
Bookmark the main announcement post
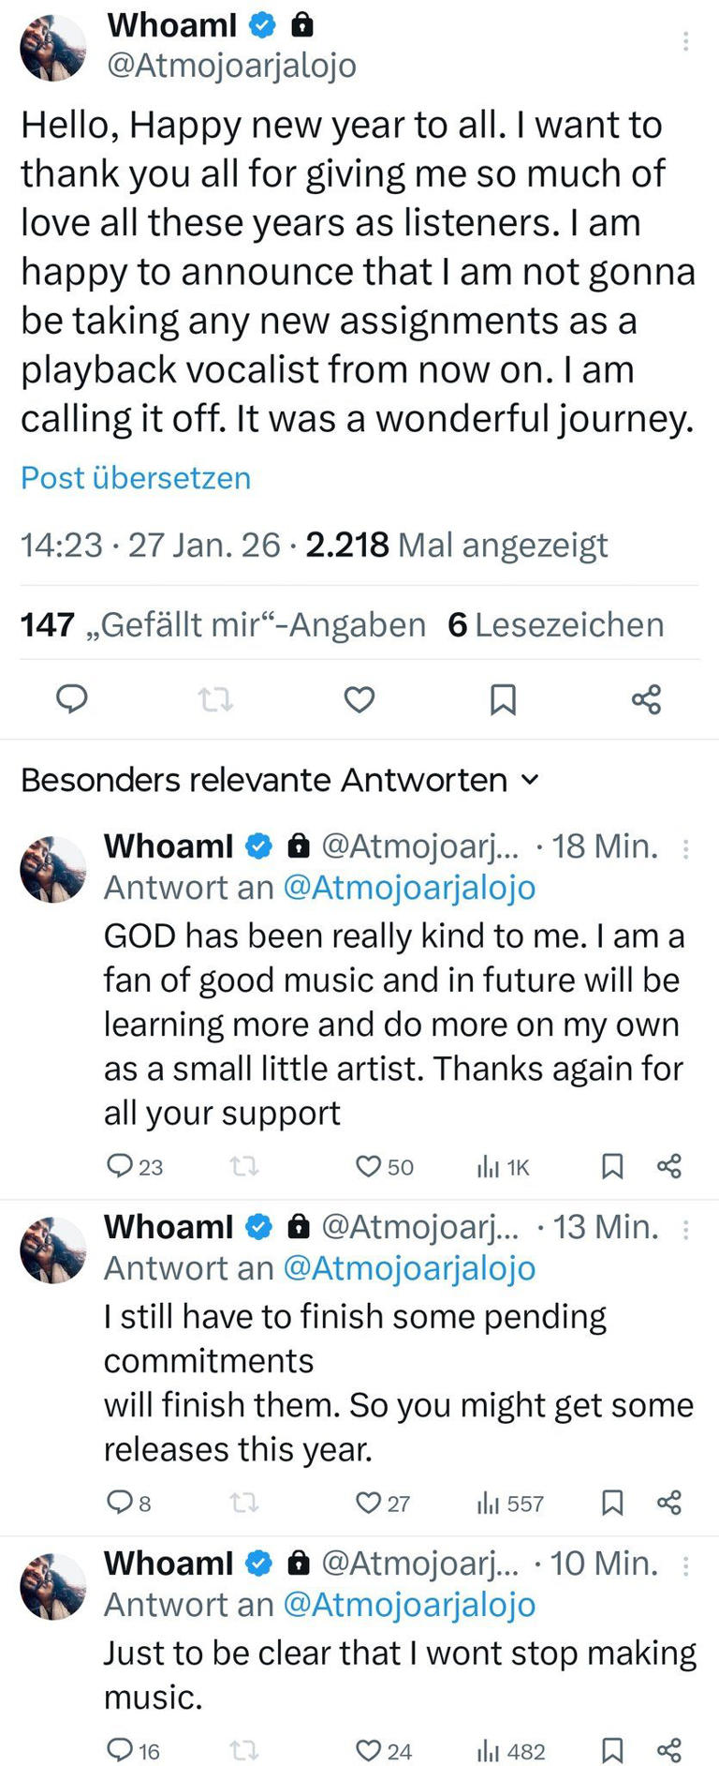(503, 699)
